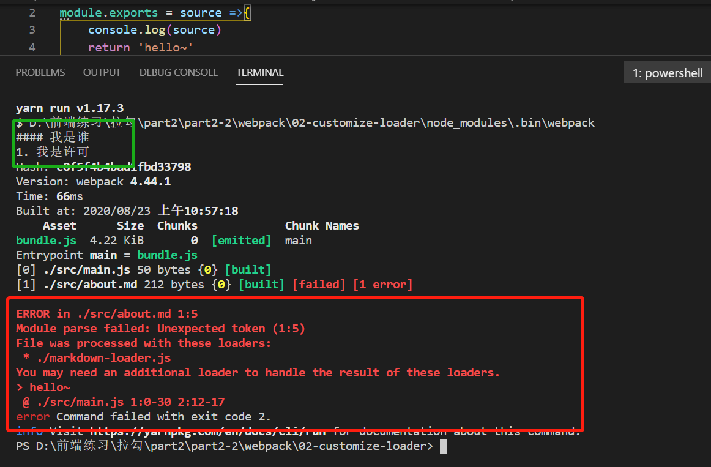Open the OUTPUT tab
Viewport: 711px width, 467px height.
pos(102,73)
